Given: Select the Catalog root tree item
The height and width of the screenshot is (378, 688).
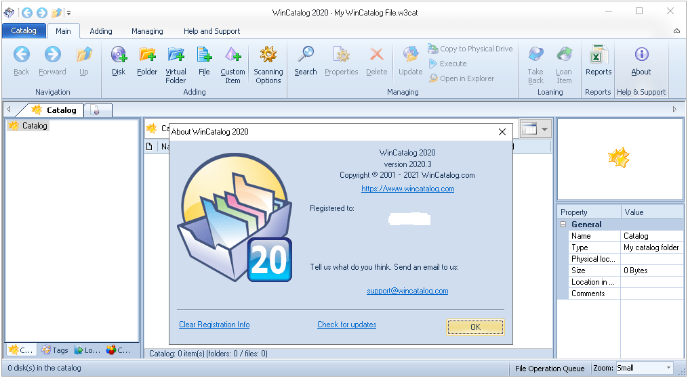Looking at the screenshot, I should (29, 126).
